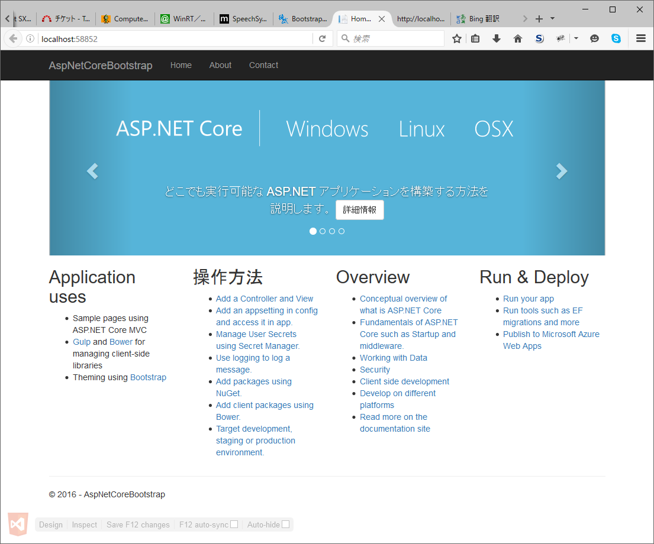Open Run tools such as EF migrations link
Viewport: 654px width, 544px height.
click(x=543, y=316)
